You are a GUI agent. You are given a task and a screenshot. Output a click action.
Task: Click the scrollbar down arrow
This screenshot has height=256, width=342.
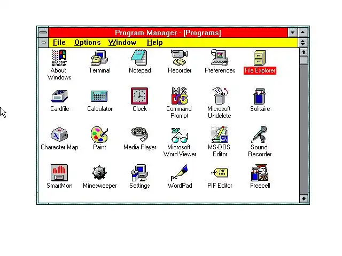click(x=304, y=198)
